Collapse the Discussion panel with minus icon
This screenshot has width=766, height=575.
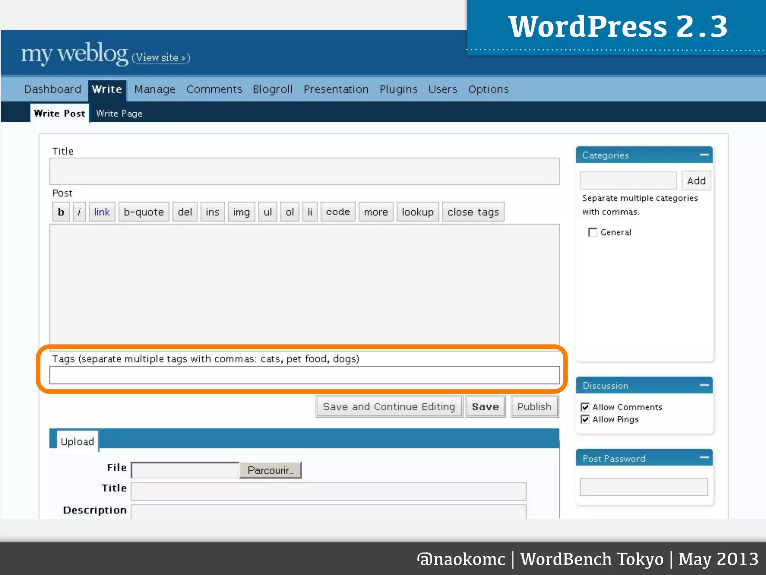[704, 385]
